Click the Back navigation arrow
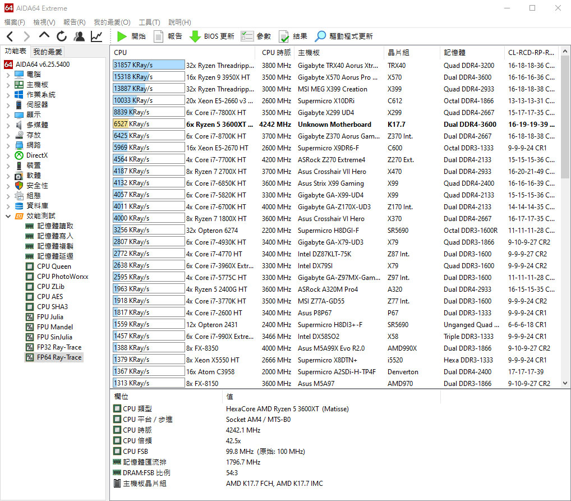 [10, 36]
